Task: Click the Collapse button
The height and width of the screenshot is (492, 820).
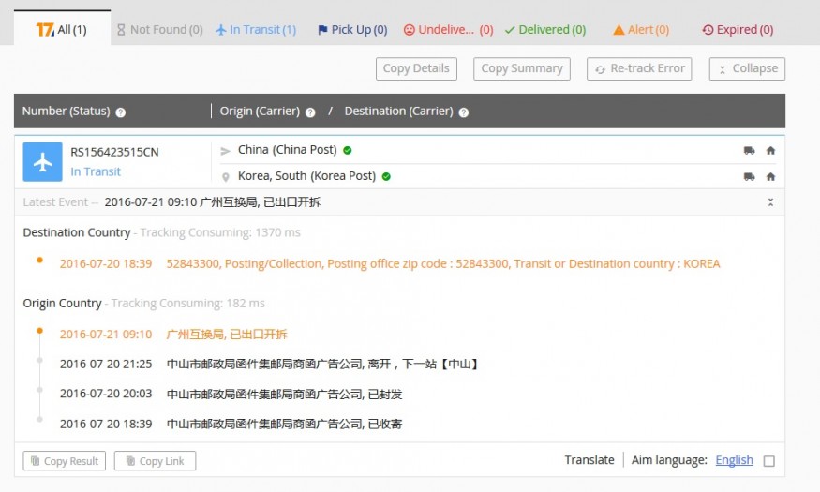Action: coord(747,68)
